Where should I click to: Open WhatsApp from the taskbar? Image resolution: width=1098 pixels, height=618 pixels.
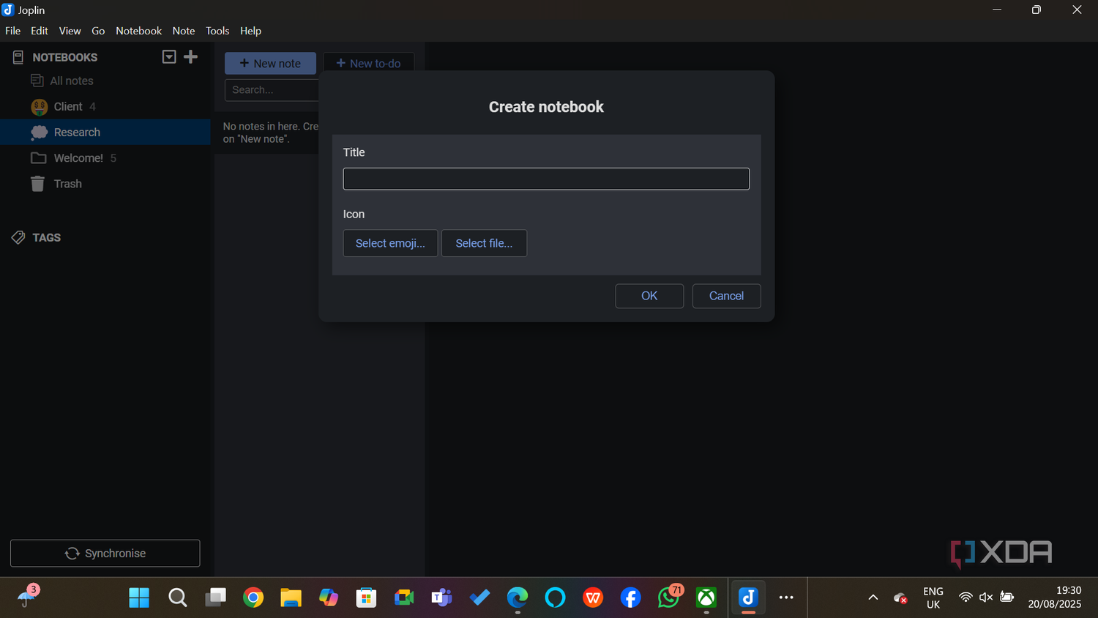668,597
